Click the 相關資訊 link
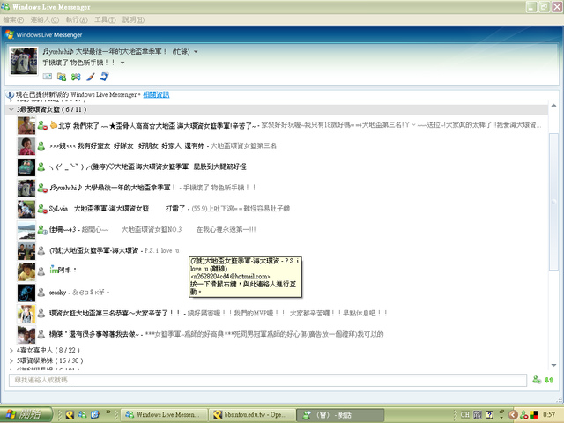The height and width of the screenshot is (423, 564). click(x=156, y=94)
